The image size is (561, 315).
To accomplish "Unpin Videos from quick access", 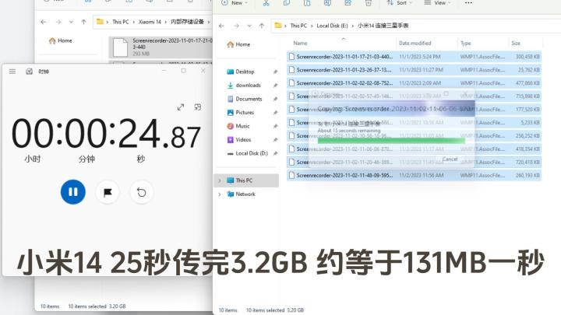I will click(x=275, y=140).
